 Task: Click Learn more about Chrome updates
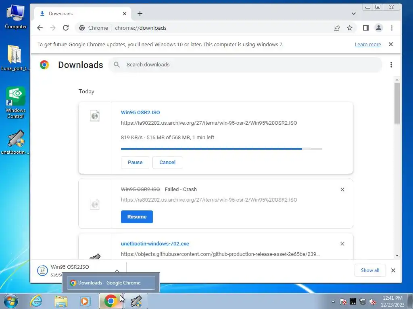[368, 44]
